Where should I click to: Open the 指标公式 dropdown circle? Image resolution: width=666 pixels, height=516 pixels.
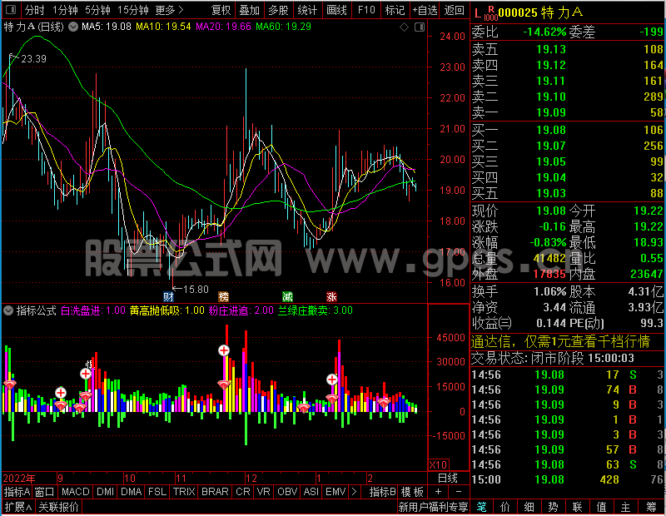[x=8, y=310]
